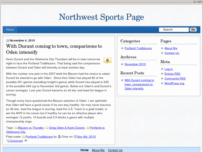Open the Portland Trailblazers category link

click(x=138, y=48)
